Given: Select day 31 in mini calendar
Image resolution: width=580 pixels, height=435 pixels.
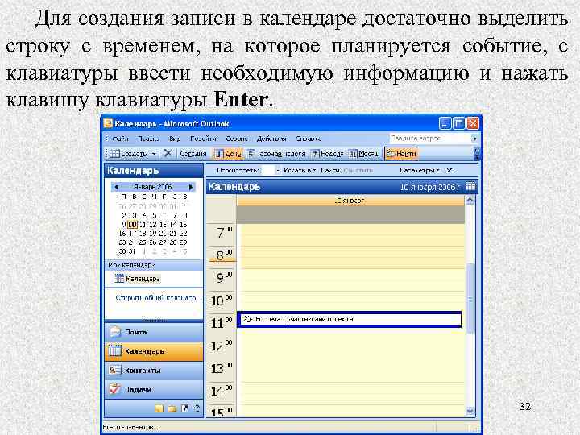Looking at the screenshot, I should [x=132, y=251].
